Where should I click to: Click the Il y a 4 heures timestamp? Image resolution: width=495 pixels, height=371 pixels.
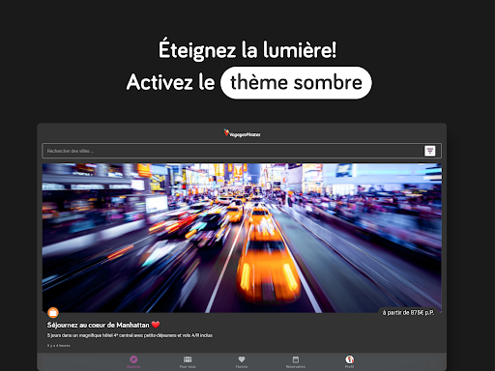[58, 346]
